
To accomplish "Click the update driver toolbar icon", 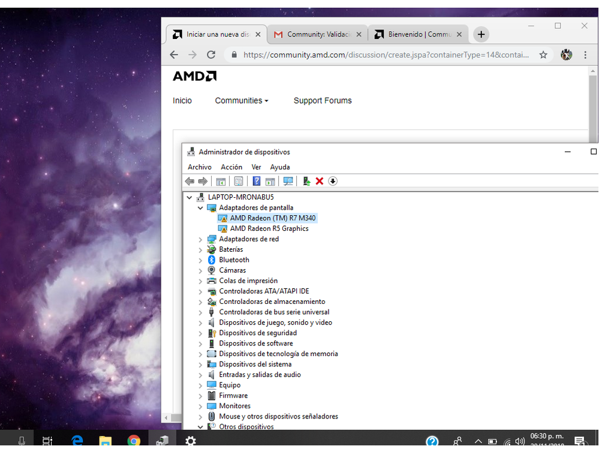I will pyautogui.click(x=306, y=182).
